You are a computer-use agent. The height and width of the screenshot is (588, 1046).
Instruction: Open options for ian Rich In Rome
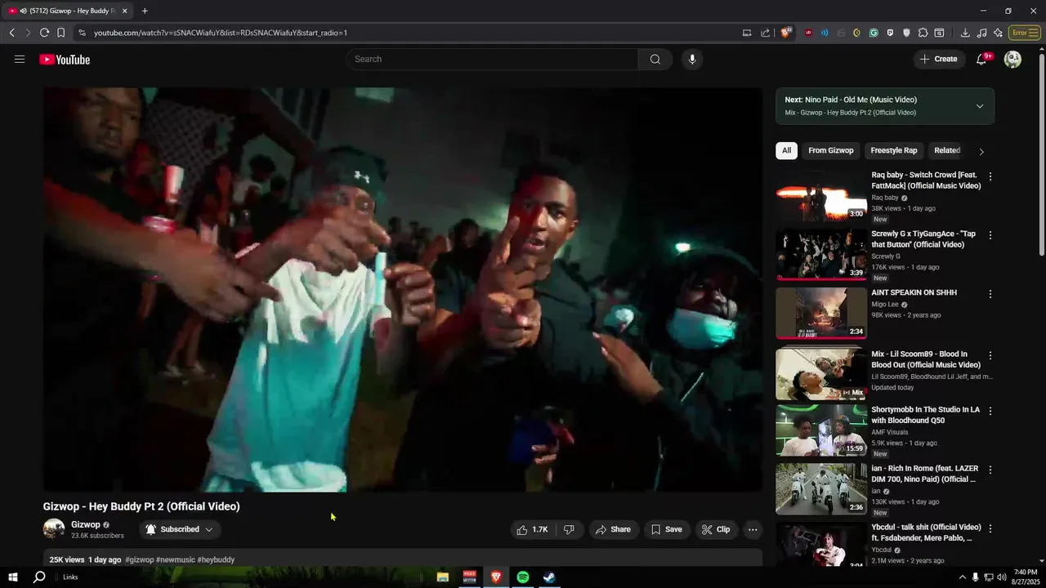(x=990, y=470)
